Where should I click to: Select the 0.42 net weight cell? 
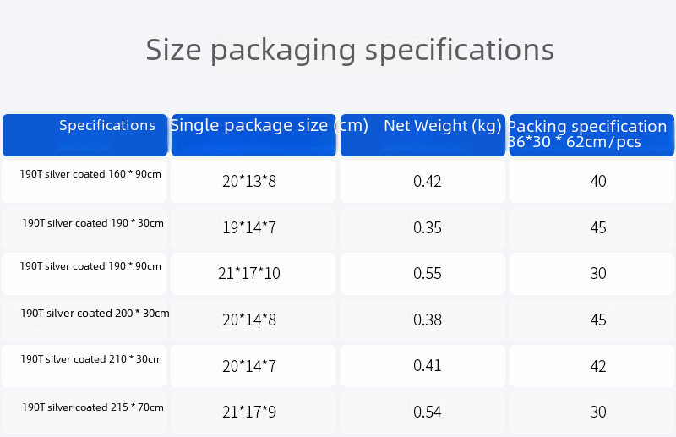[x=428, y=182]
